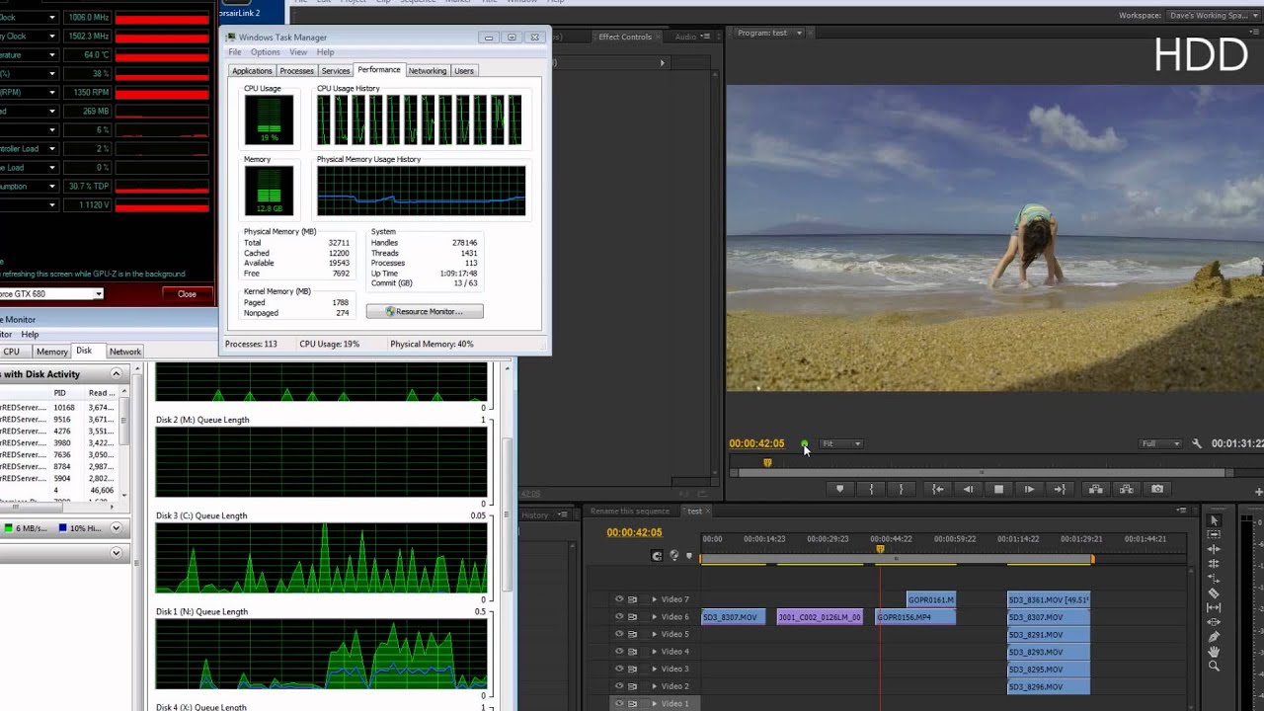Toggle sync lock on Video 7 track
This screenshot has height=711, width=1264.
point(633,599)
